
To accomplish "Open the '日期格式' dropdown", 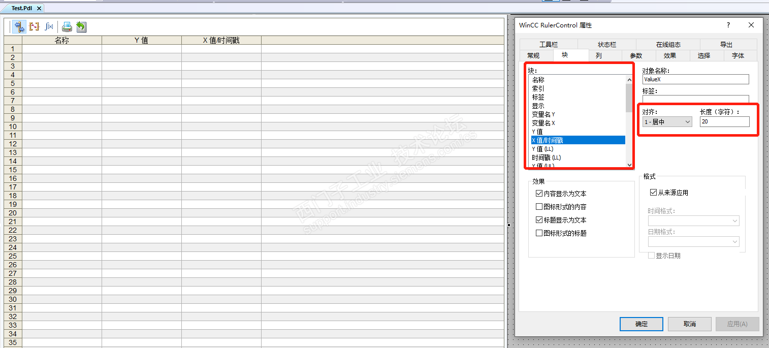I will (x=693, y=242).
